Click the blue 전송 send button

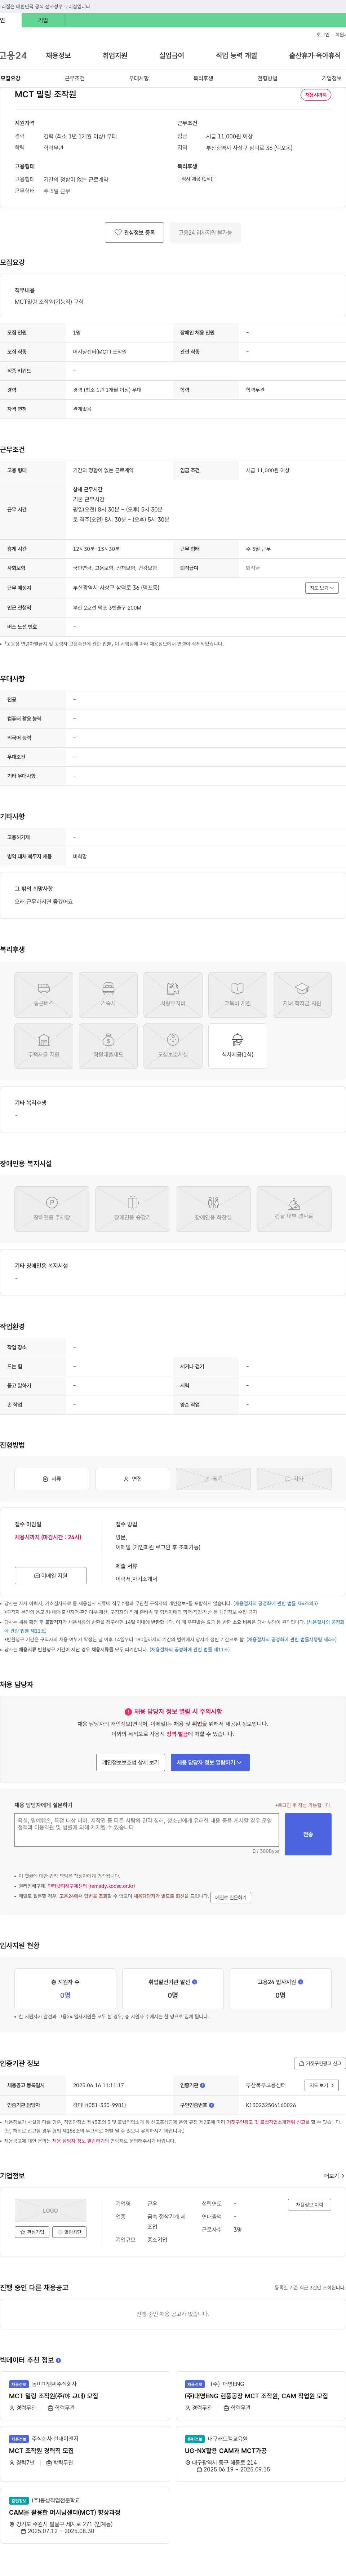308,1834
